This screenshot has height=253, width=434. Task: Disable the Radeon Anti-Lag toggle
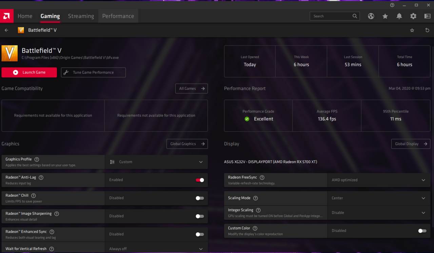[x=200, y=180]
